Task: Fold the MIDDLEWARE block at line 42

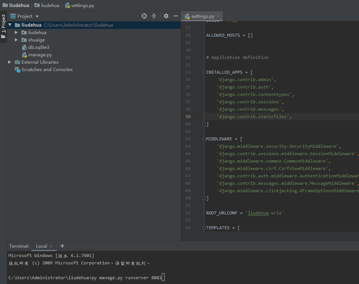Action: click(204, 139)
